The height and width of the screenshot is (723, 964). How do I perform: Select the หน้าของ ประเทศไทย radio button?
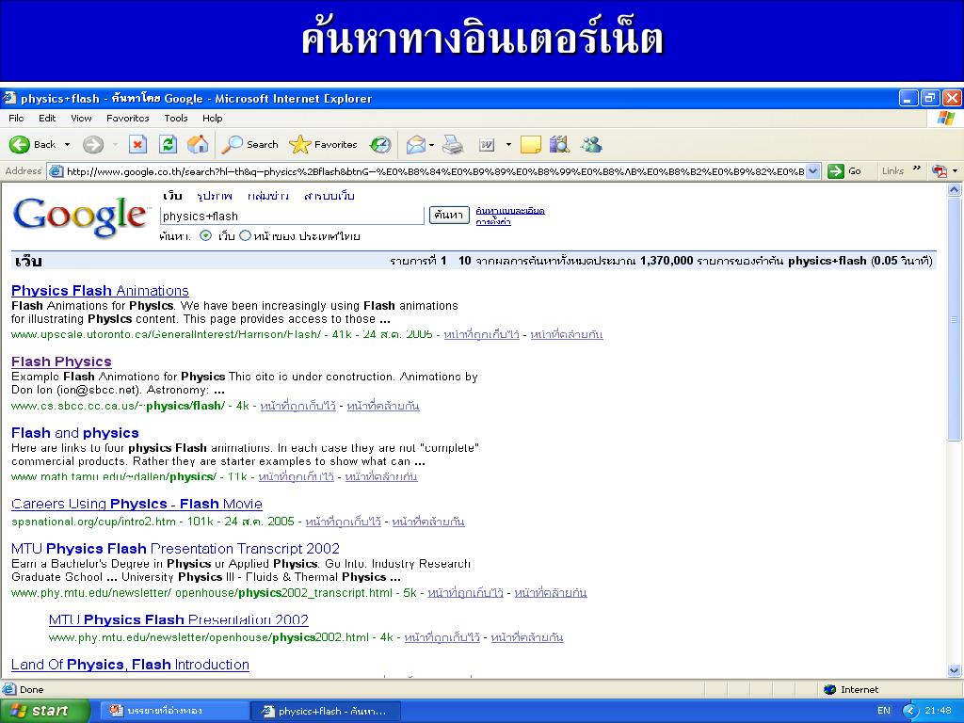tap(246, 235)
